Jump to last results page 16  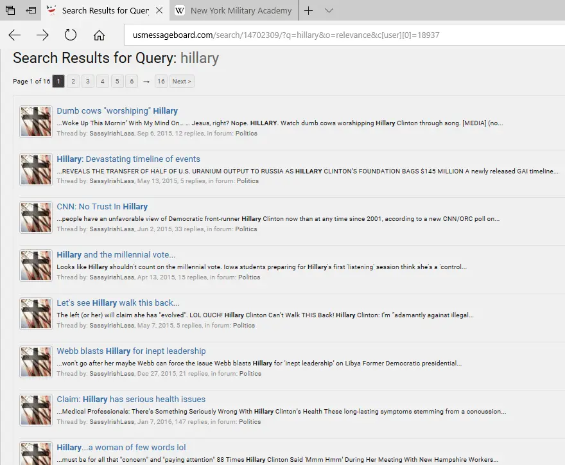tap(161, 82)
